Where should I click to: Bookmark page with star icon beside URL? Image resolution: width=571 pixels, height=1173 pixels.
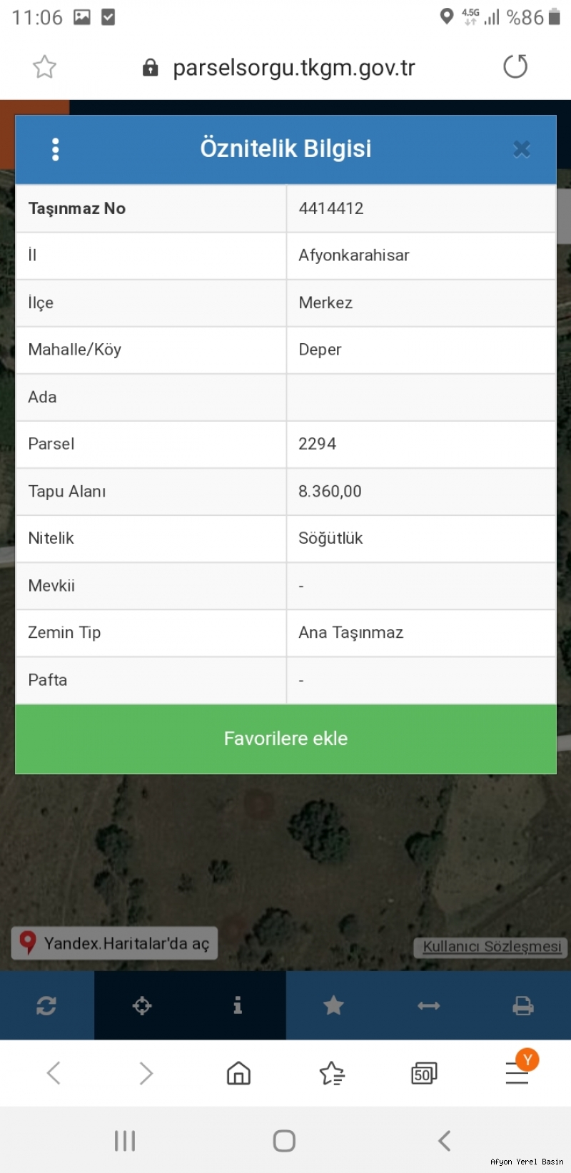44,67
